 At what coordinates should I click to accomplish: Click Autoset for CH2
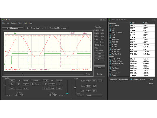(59, 81)
